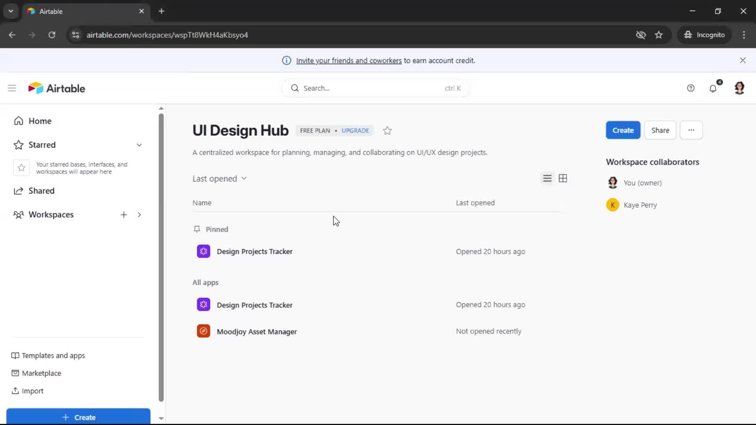Focus the Search field
756x425 pixels.
[376, 88]
